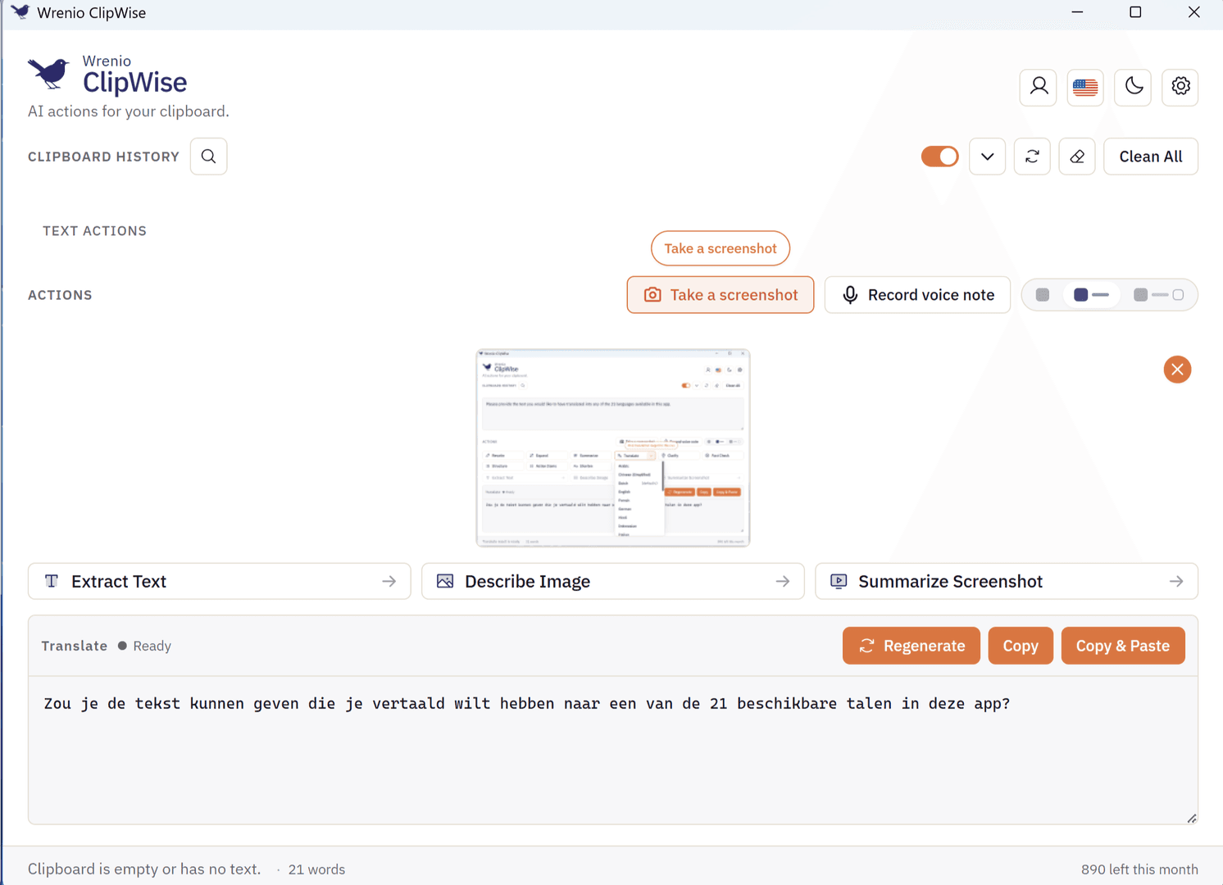This screenshot has height=885, width=1223.
Task: Select the compact single-square layout option
Action: pyautogui.click(x=1043, y=295)
